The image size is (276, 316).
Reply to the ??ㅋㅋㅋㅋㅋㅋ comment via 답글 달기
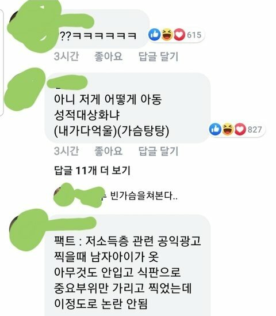pos(158,57)
